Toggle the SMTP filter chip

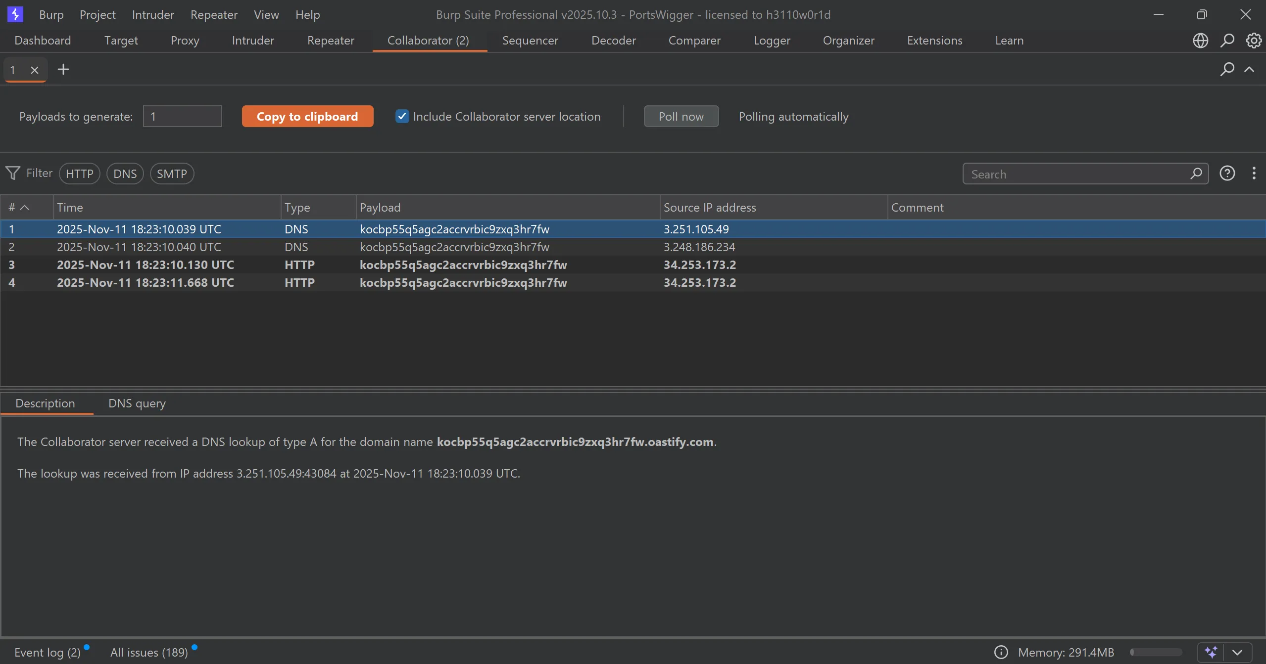point(172,174)
